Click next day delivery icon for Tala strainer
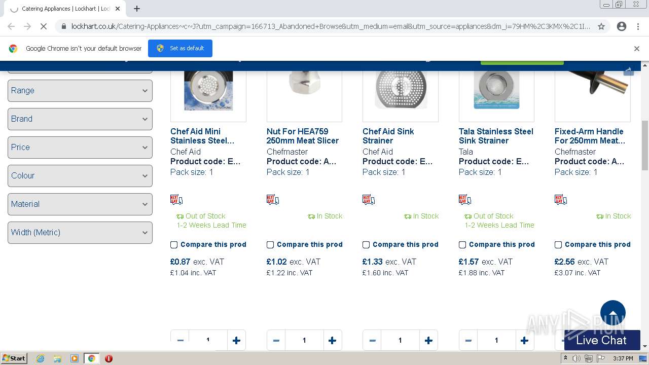This screenshot has height=365, width=649. (465, 200)
